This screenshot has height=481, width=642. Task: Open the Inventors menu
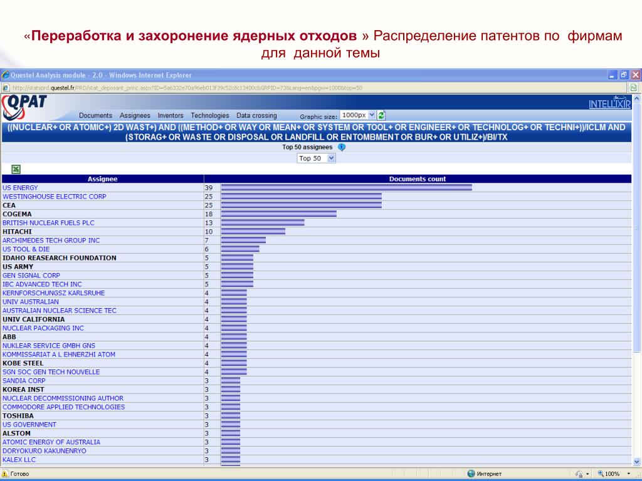pyautogui.click(x=171, y=115)
